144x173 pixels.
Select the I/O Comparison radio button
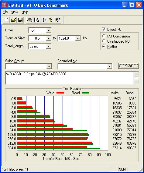104,36
